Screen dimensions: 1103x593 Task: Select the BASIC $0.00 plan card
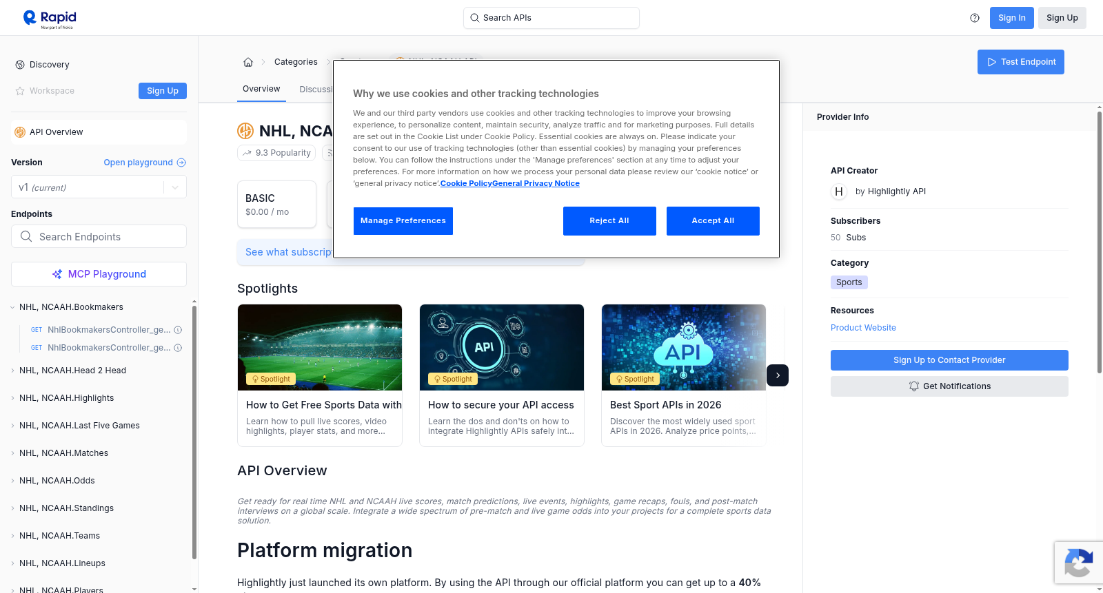276,205
